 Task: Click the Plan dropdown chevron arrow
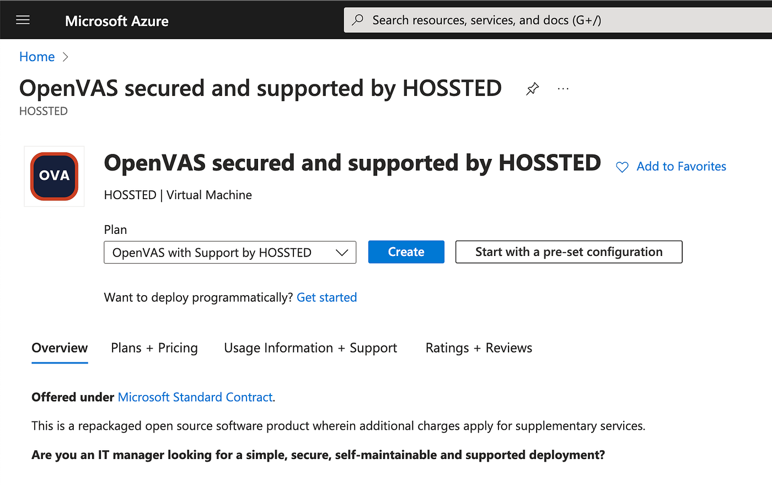[342, 252]
